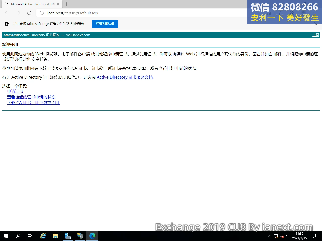Click the mail.ianext.com banner text
This screenshot has height=241, width=322.
point(78,35)
